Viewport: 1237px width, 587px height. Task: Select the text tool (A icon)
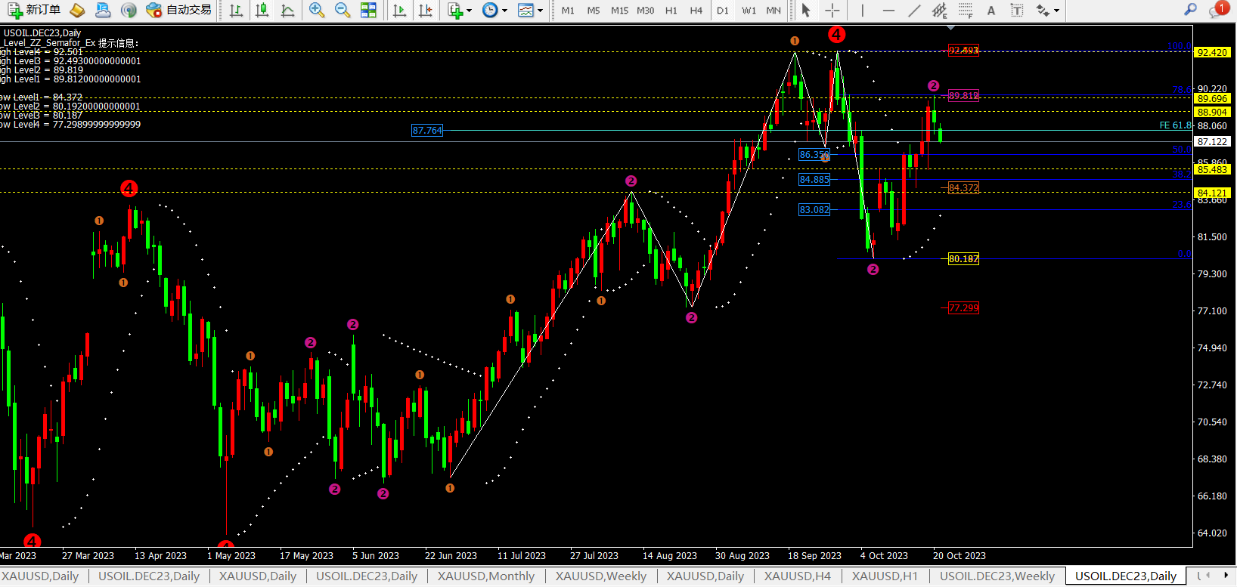[x=991, y=10]
